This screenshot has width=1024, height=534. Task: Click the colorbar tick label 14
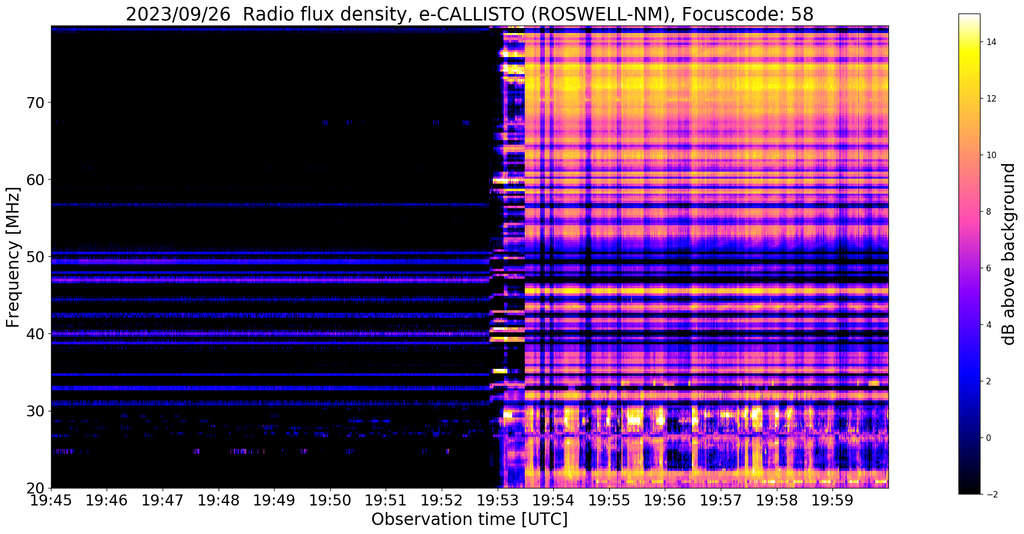(991, 42)
